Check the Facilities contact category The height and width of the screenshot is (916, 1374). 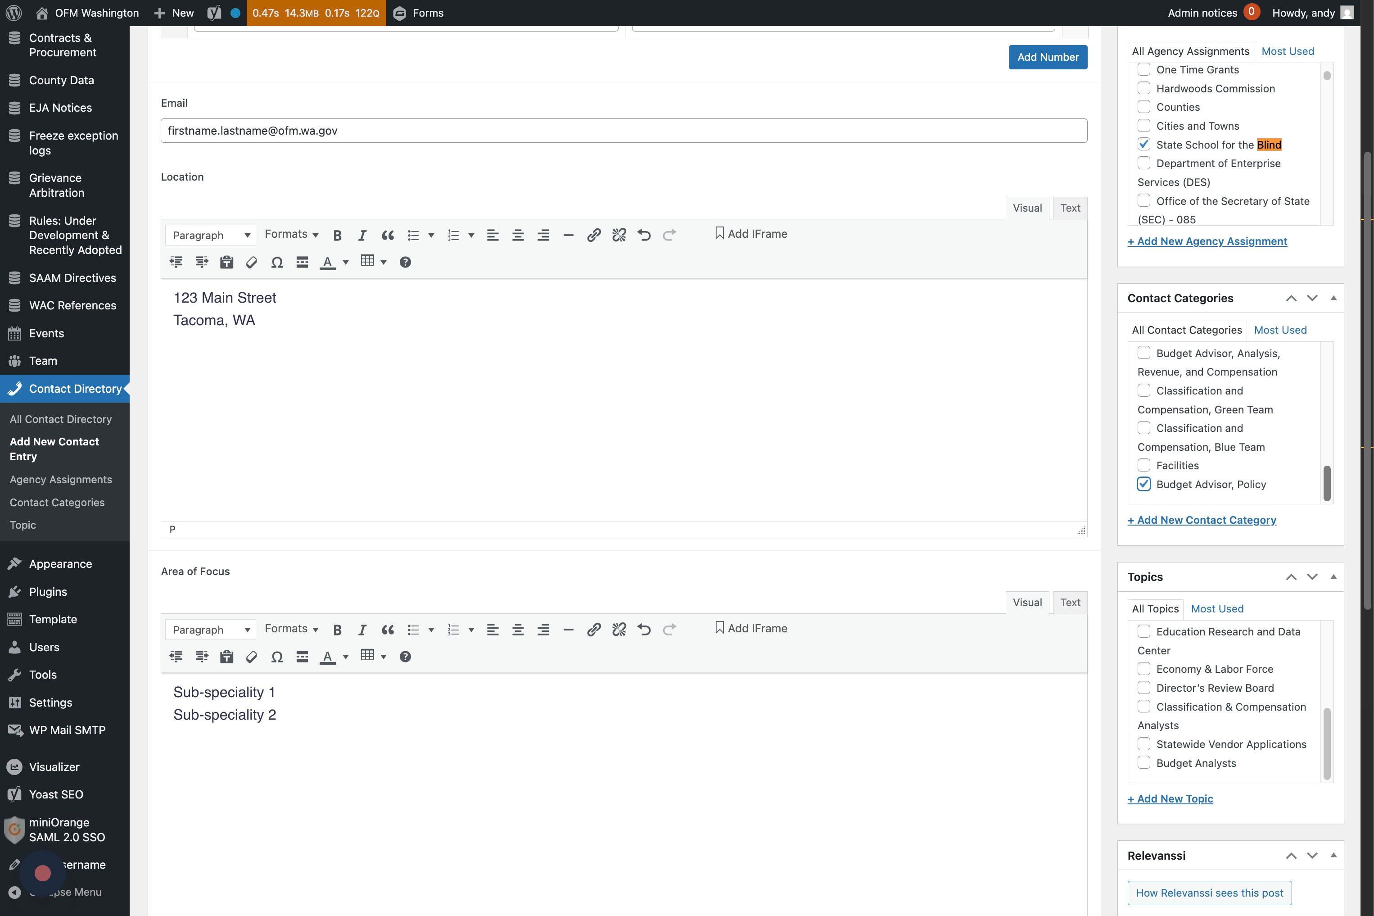pos(1143,466)
